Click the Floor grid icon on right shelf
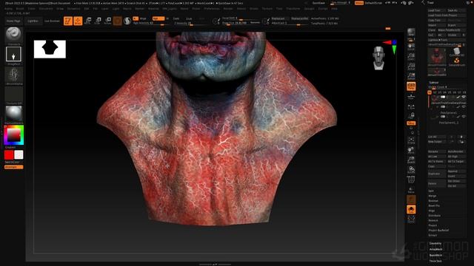 tap(411, 96)
